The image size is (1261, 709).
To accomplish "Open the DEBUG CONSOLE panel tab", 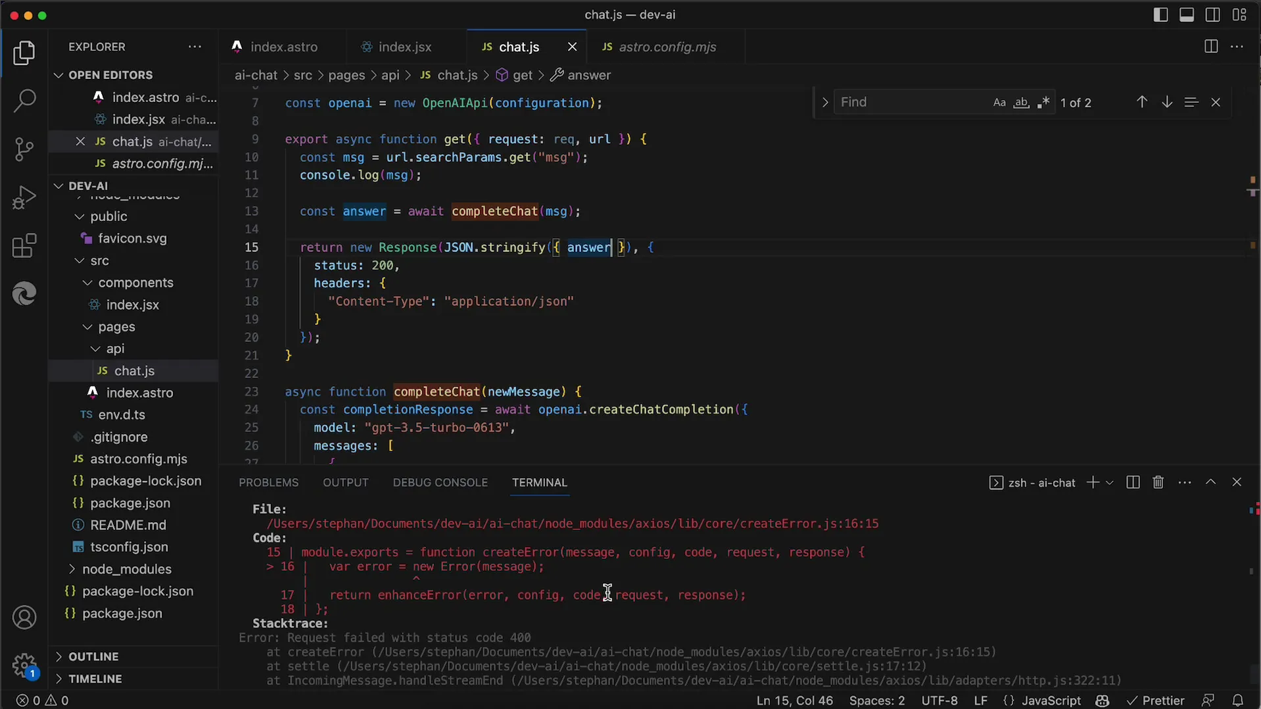I will pos(440,483).
